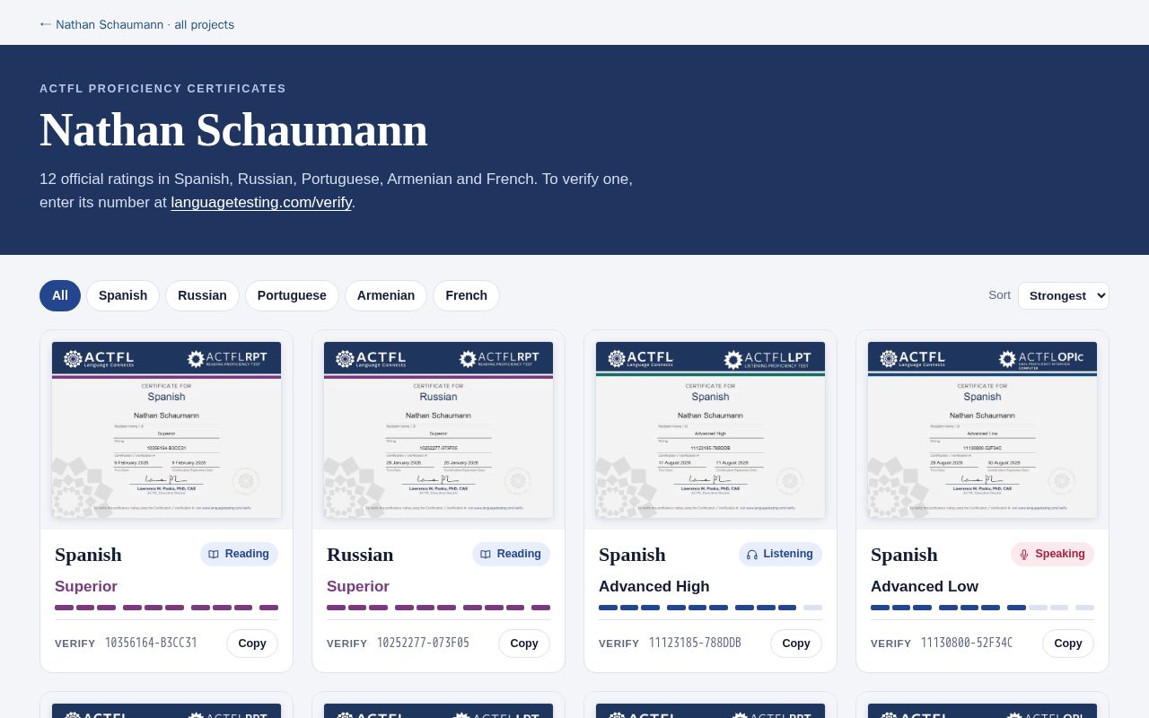Copy verify number 11123185-788DDB
This screenshot has width=1149, height=718.
click(x=796, y=644)
